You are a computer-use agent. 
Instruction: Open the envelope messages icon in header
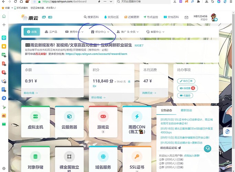(x=186, y=18)
